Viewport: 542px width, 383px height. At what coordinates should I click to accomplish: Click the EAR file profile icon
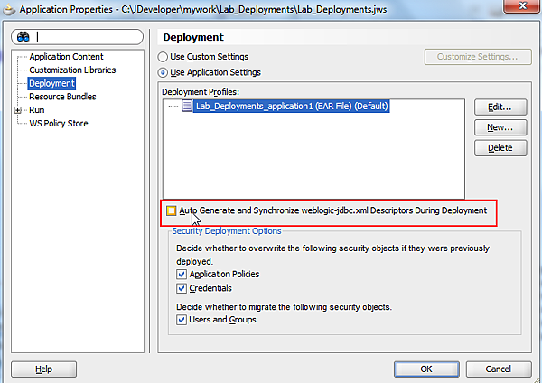[186, 106]
